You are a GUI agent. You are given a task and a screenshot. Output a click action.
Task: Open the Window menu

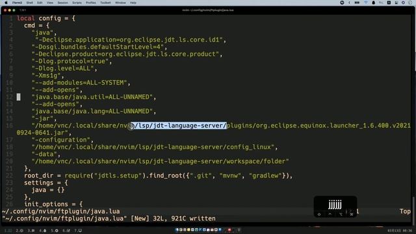(x=120, y=3)
